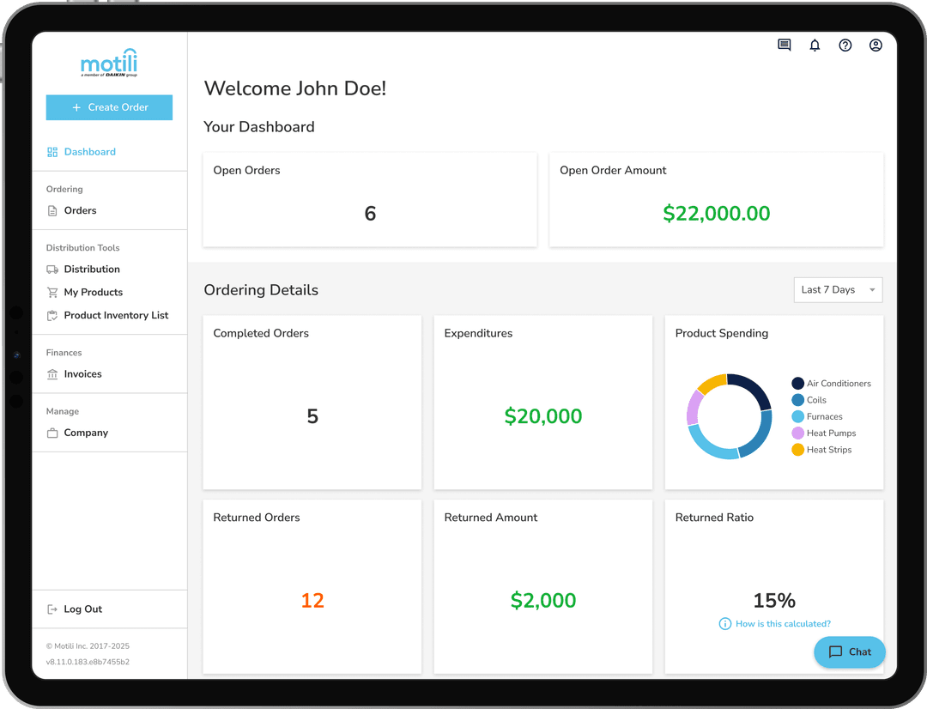Click the Dashboard grid icon in sidebar
Viewport: 927px width, 709px height.
51,152
